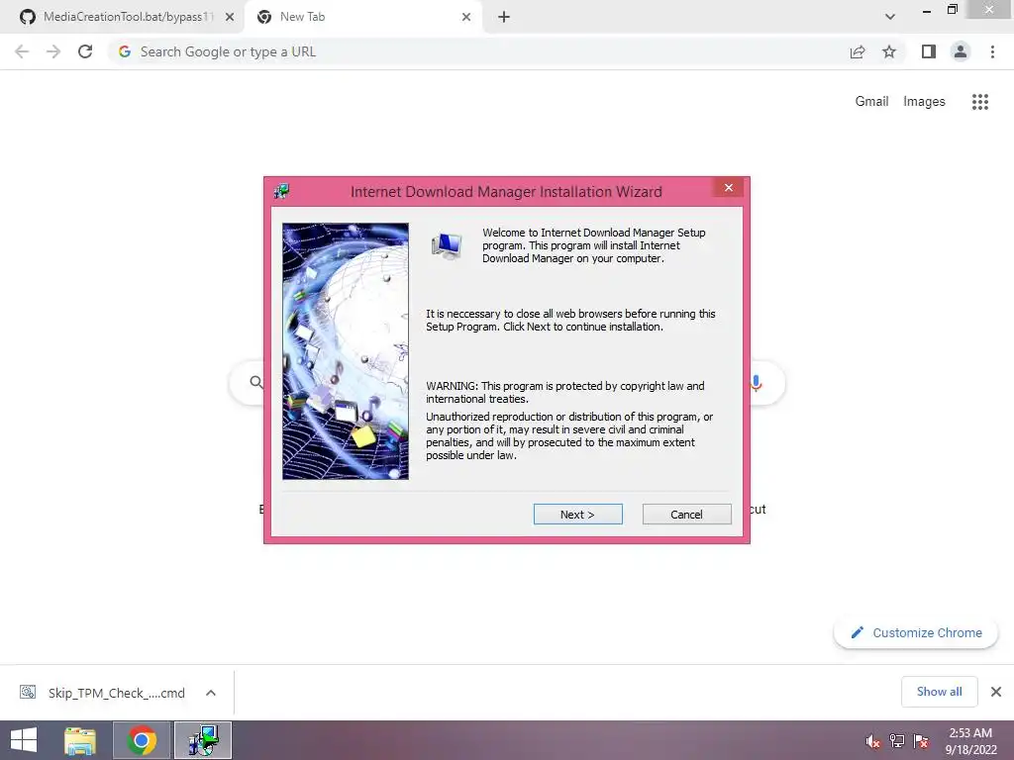Image resolution: width=1014 pixels, height=760 pixels.
Task: Close the New Tab tab
Action: pos(466,17)
